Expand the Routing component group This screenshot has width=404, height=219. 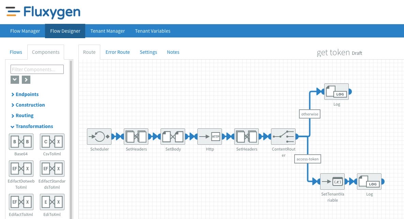pos(25,115)
